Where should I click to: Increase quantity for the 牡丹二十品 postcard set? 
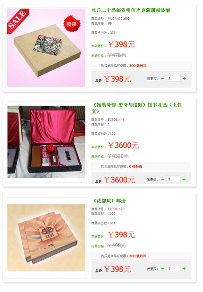[x=184, y=79]
